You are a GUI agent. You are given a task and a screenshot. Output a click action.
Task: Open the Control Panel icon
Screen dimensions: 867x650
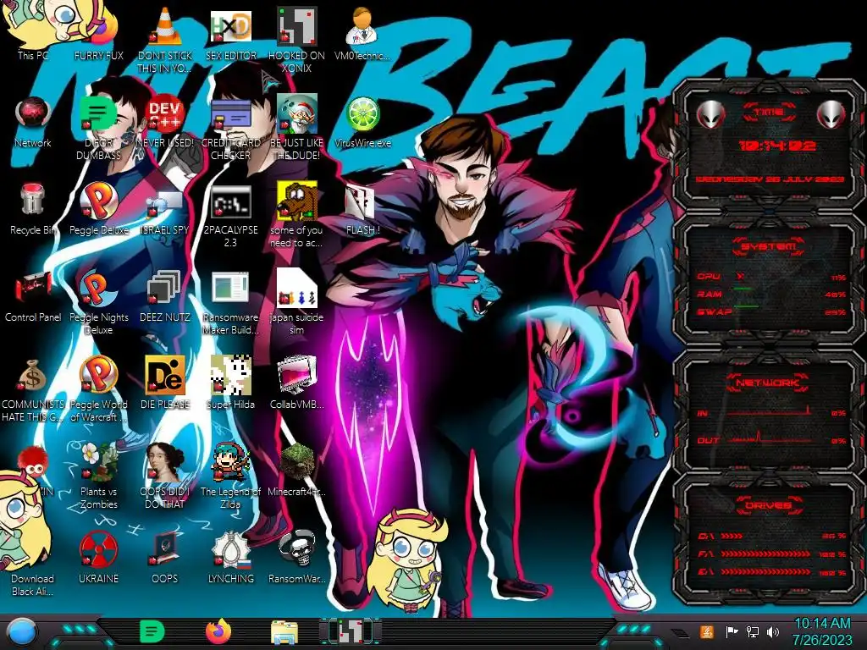click(33, 296)
